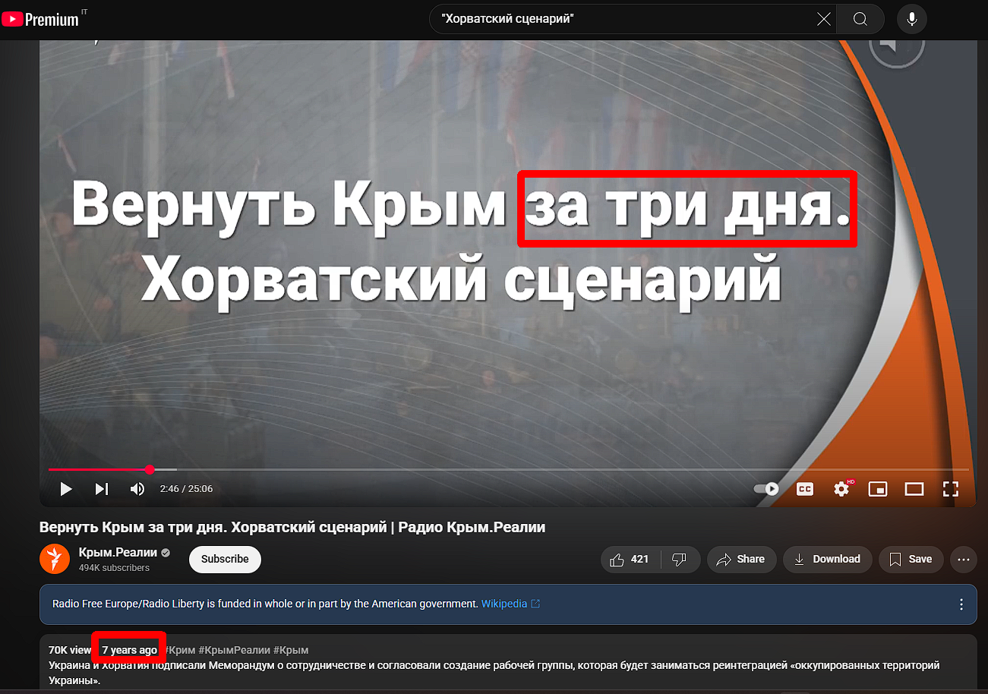Open info panel options menu
This screenshot has height=694, width=988.
(961, 604)
